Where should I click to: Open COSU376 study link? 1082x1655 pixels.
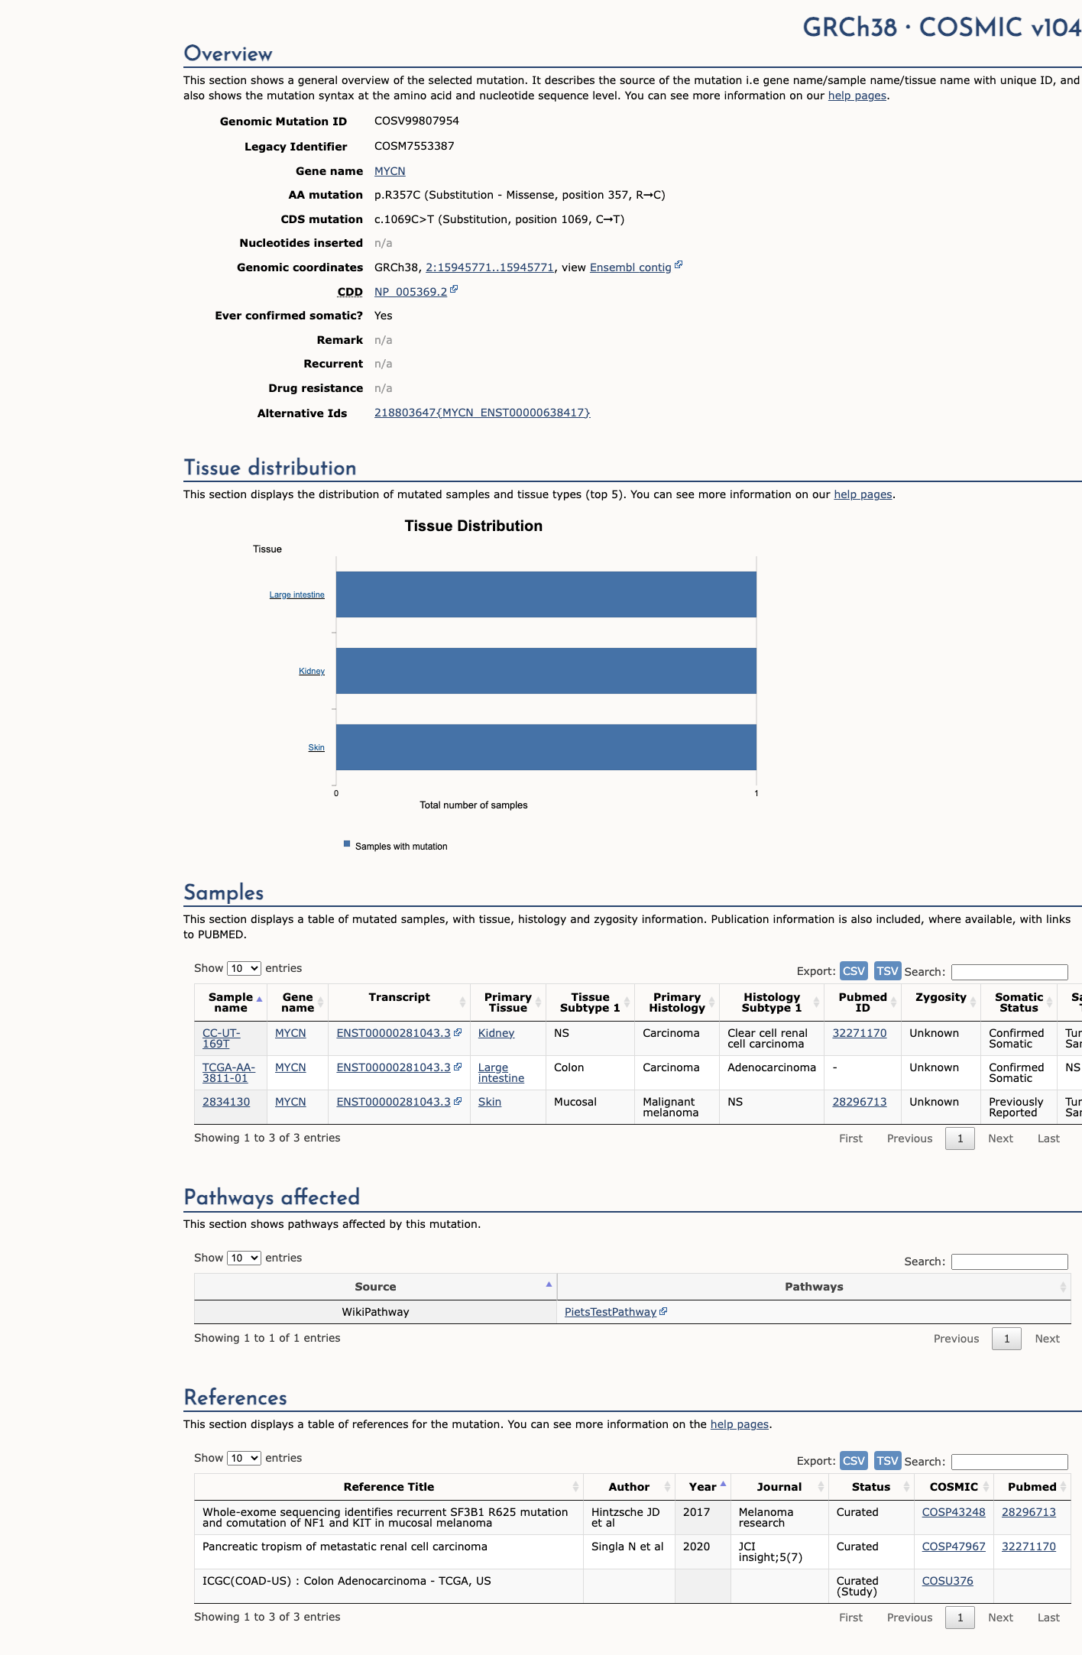tap(948, 1581)
